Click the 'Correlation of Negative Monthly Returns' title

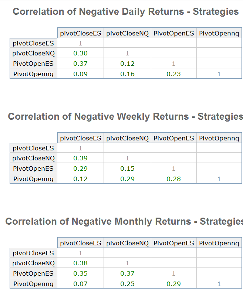(x=124, y=222)
